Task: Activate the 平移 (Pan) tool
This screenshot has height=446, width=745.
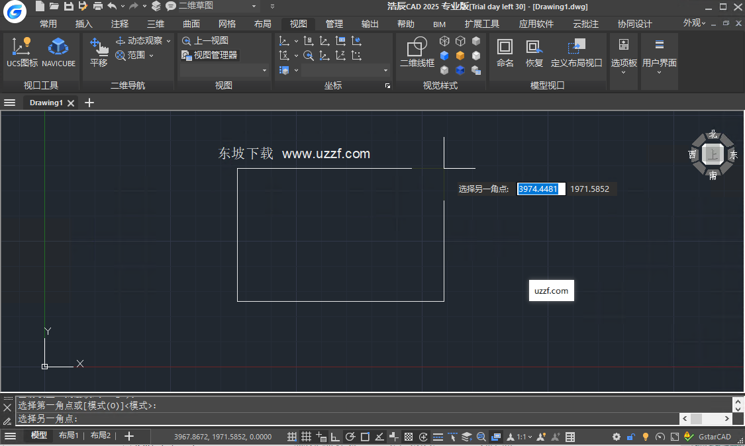Action: [x=98, y=53]
